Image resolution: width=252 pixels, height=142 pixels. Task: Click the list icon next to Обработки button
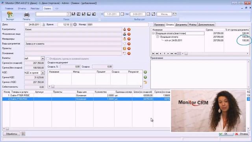[x=23, y=134]
